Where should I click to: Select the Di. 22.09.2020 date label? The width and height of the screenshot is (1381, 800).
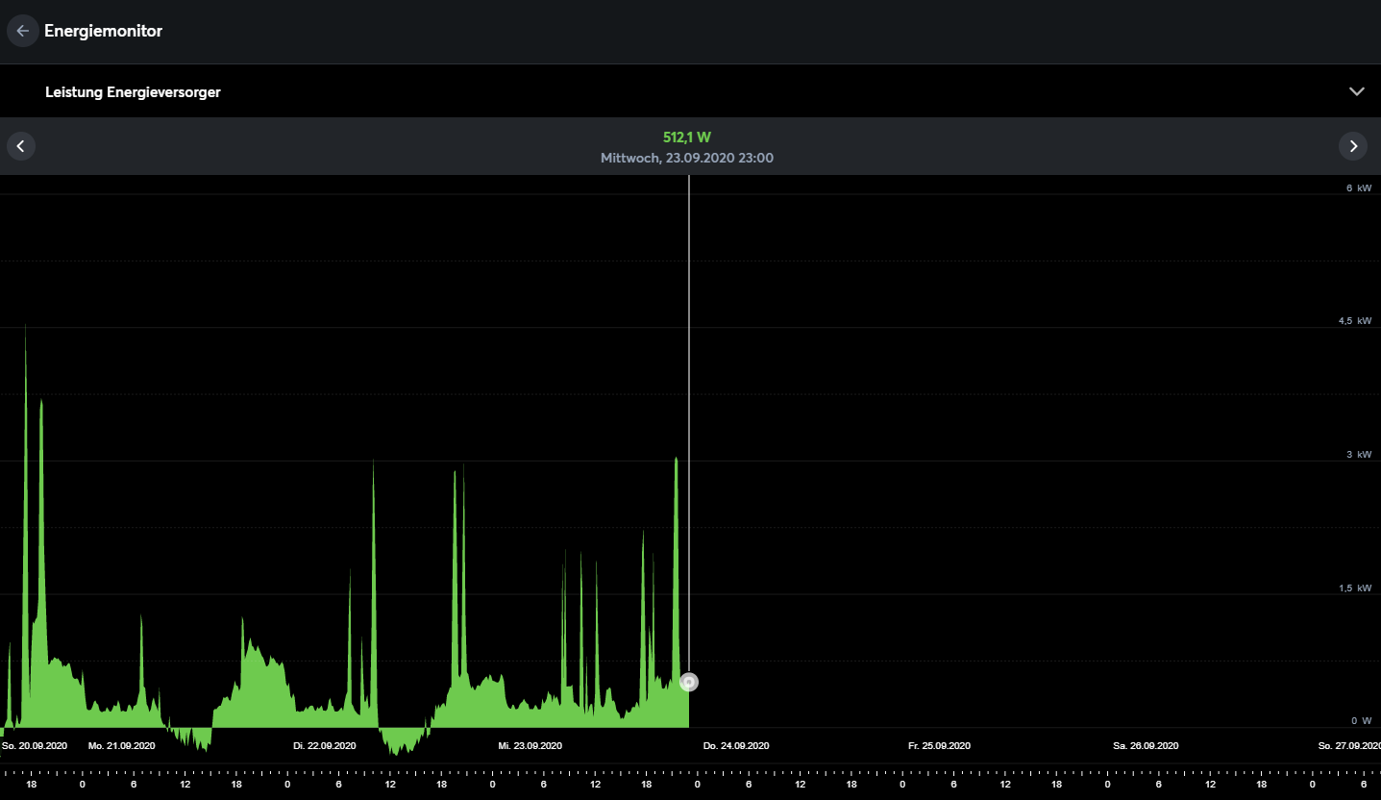click(x=325, y=745)
